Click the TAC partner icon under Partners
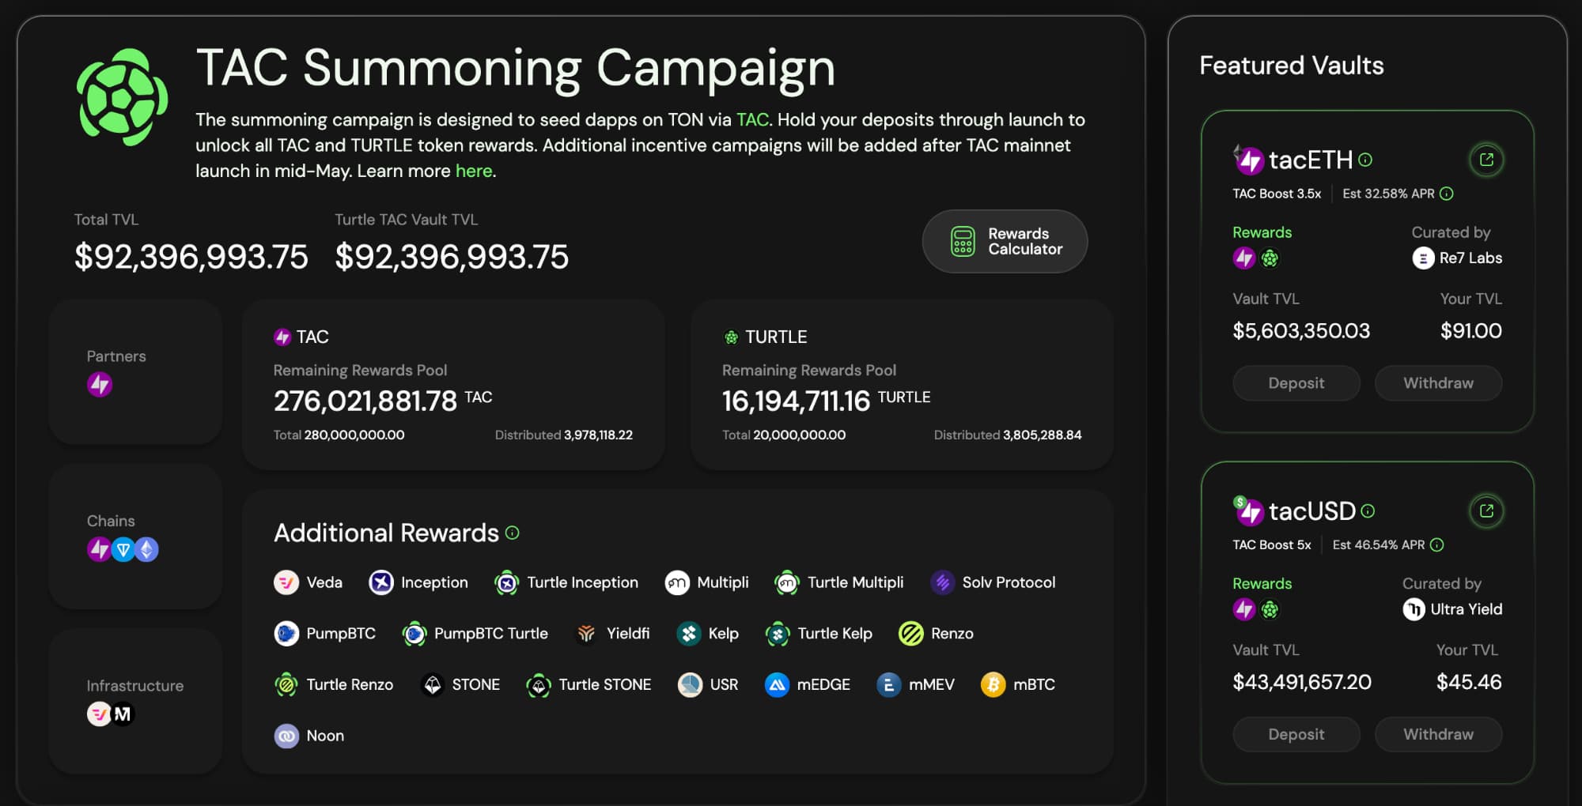The image size is (1582, 806). tap(100, 385)
